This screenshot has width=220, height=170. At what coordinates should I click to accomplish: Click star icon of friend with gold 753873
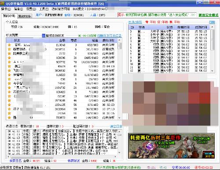click(x=9, y=117)
